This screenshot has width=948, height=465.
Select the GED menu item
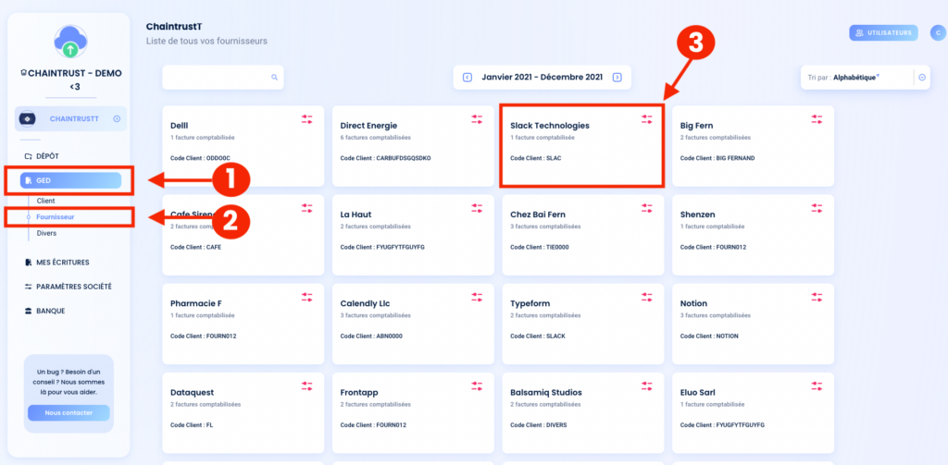[x=70, y=180]
